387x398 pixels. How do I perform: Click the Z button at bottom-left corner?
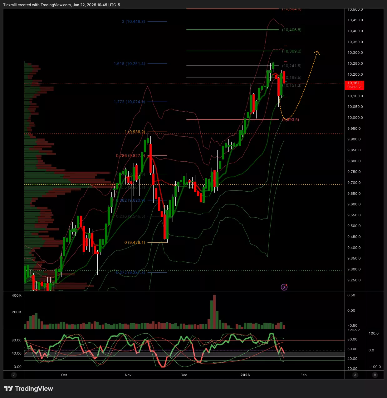pos(14,375)
